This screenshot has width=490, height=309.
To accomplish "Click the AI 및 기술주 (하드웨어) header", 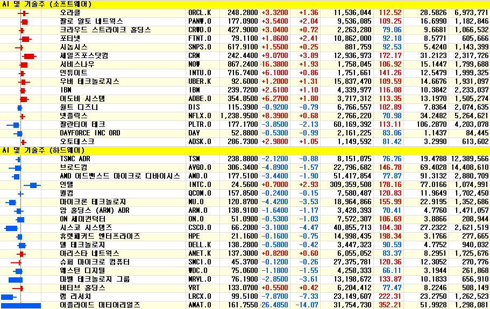I will (x=44, y=150).
